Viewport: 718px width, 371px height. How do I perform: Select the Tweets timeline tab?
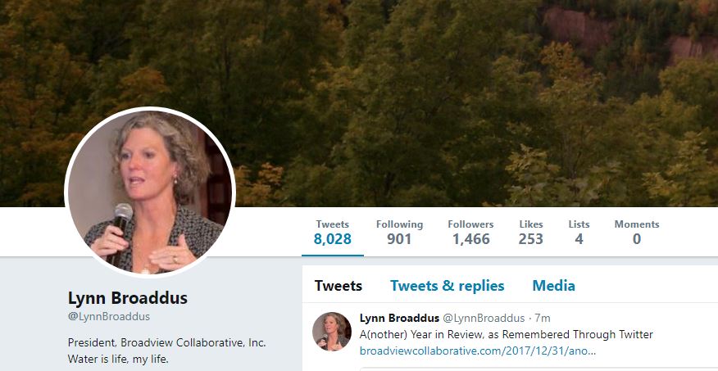coord(339,286)
